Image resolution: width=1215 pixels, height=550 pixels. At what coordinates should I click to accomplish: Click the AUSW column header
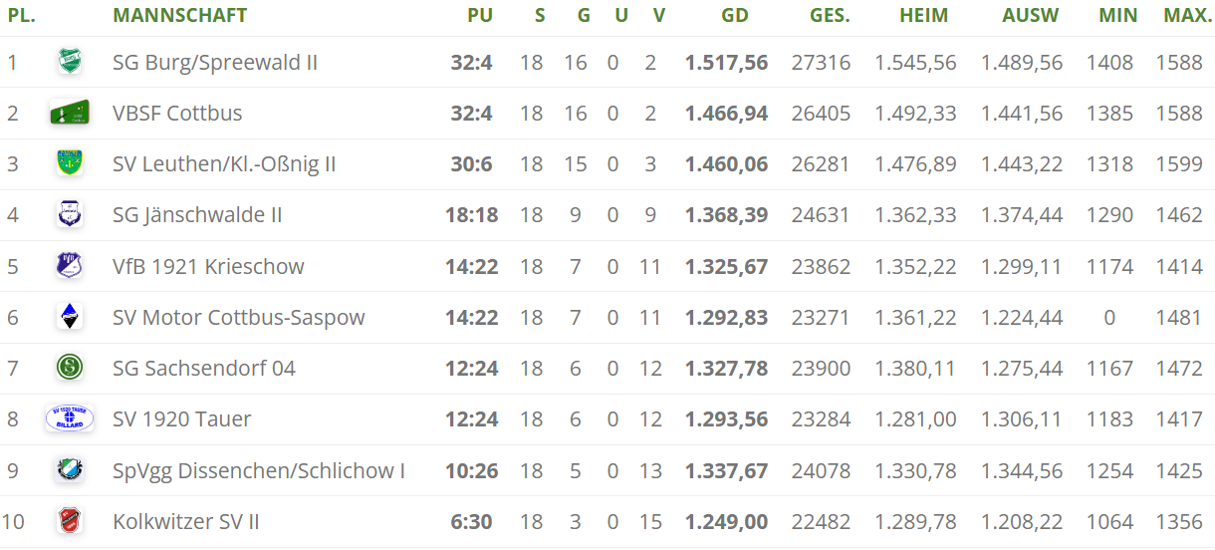pos(1030,15)
